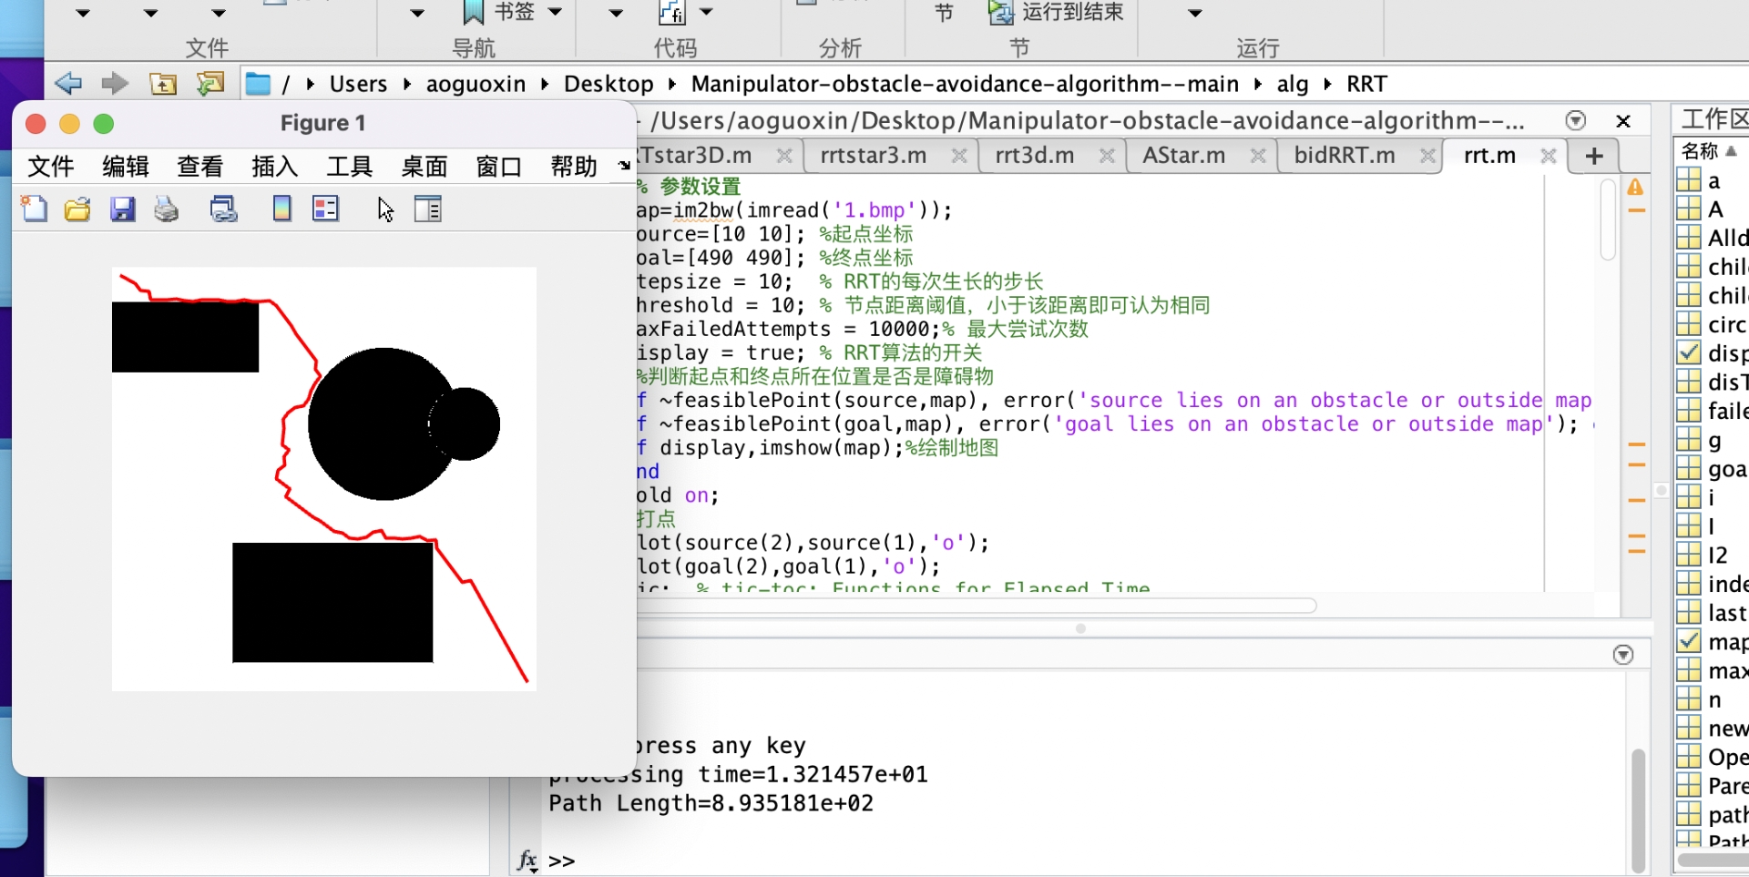Expand the arrow after Desktop in the path
Viewport: 1749px width, 877px height.
tap(672, 84)
